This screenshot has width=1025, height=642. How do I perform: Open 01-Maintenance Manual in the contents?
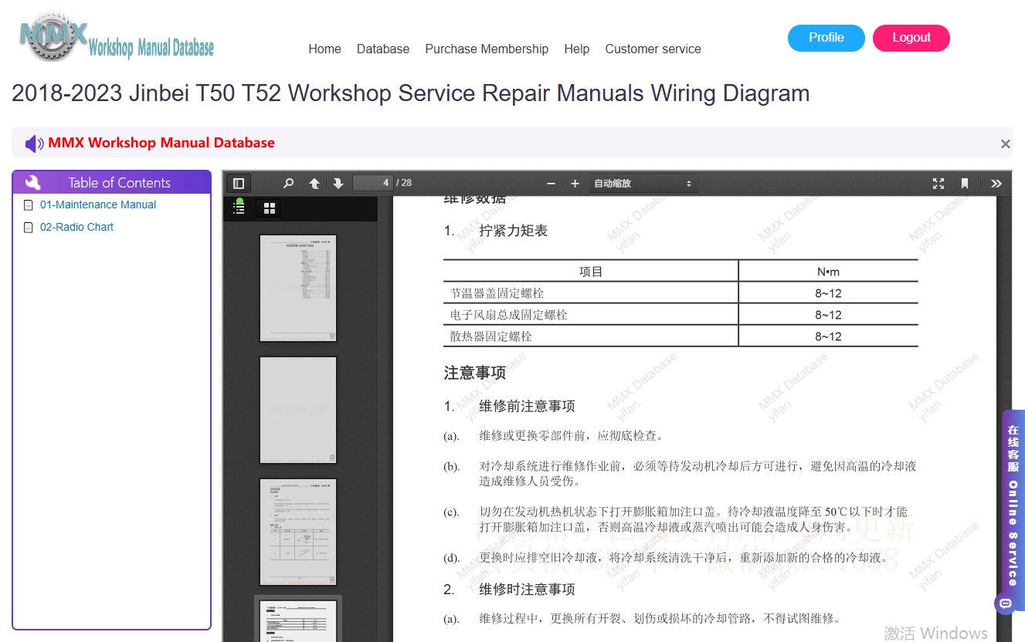[98, 204]
